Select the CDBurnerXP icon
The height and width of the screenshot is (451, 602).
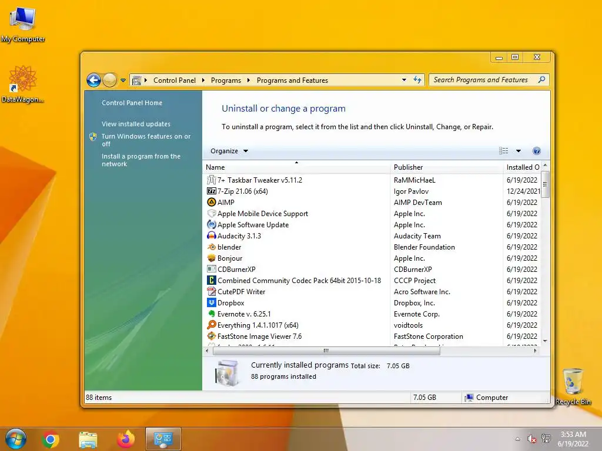coord(212,269)
